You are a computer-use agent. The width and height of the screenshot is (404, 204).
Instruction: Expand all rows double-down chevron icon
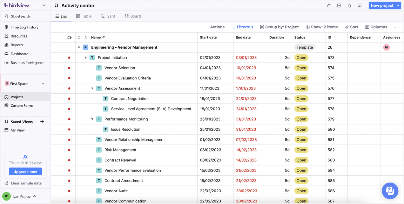(x=79, y=37)
